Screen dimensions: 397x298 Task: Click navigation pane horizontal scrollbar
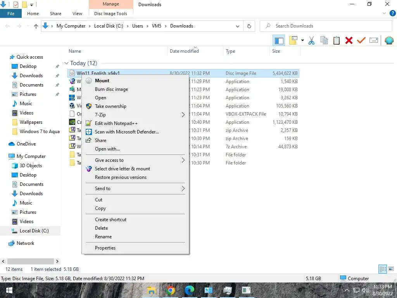(30, 261)
